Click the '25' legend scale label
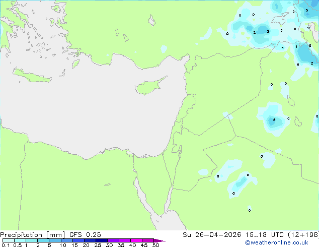The height and width of the screenshot is (247, 319). (x=98, y=245)
